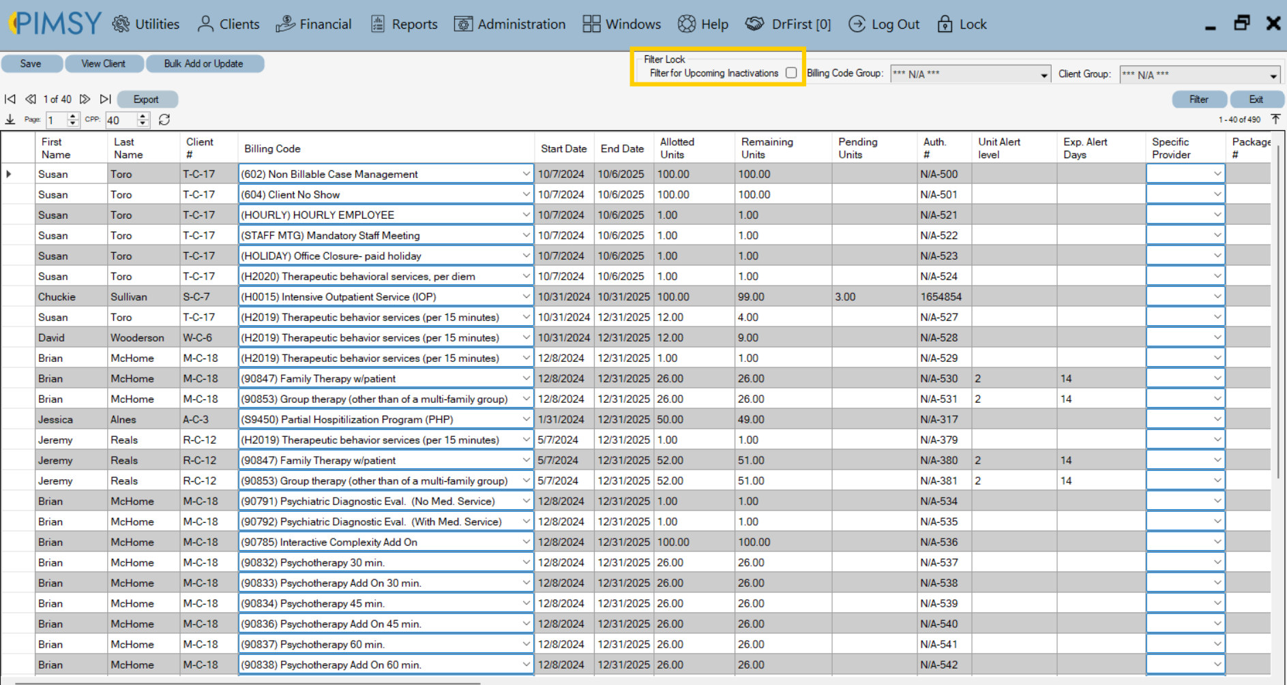Screen dimensions: 1287x685
Task: Click the refresh icon next to CPP
Action: 164,120
